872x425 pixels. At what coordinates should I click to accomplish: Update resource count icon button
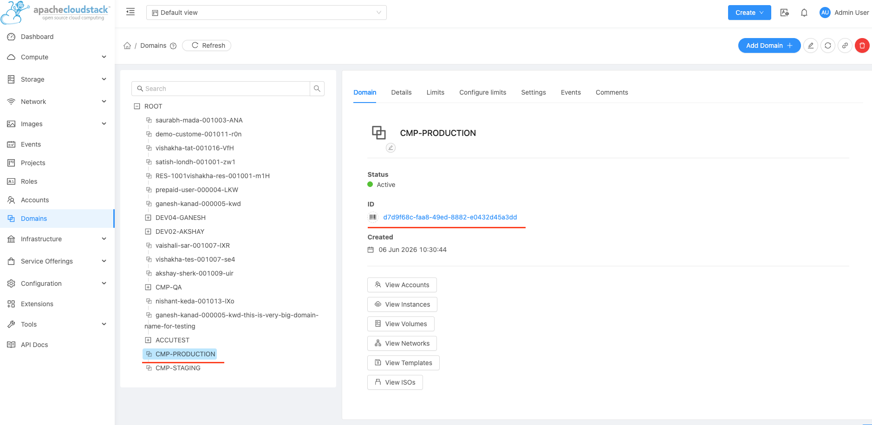[x=828, y=45]
